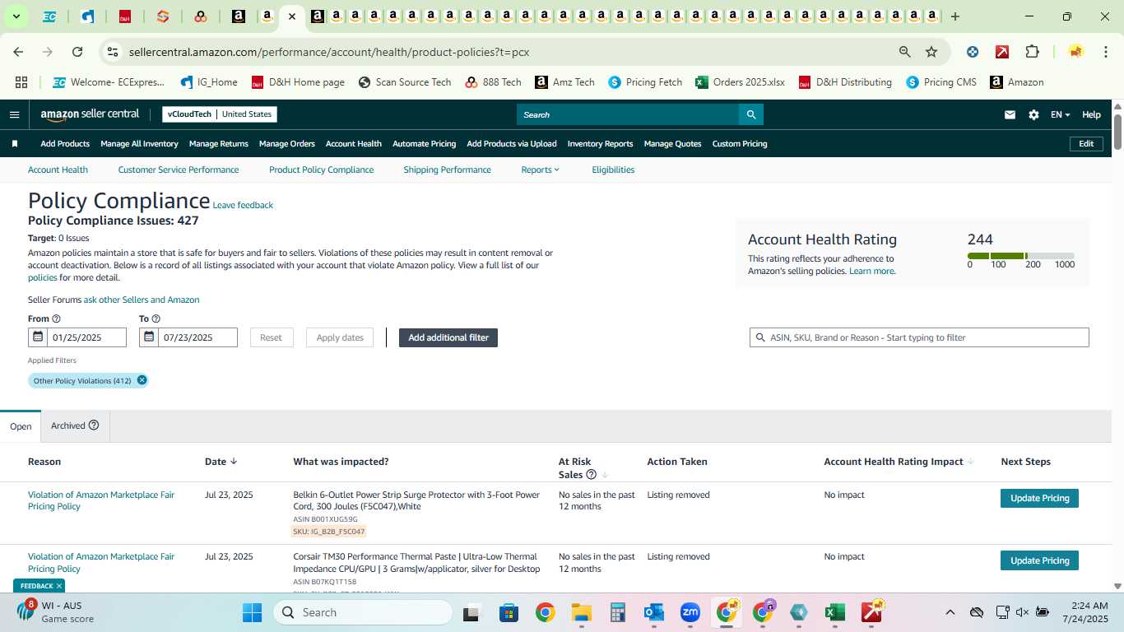Click the page vertical scrollbar
The height and width of the screenshot is (632, 1124).
click(x=1117, y=132)
